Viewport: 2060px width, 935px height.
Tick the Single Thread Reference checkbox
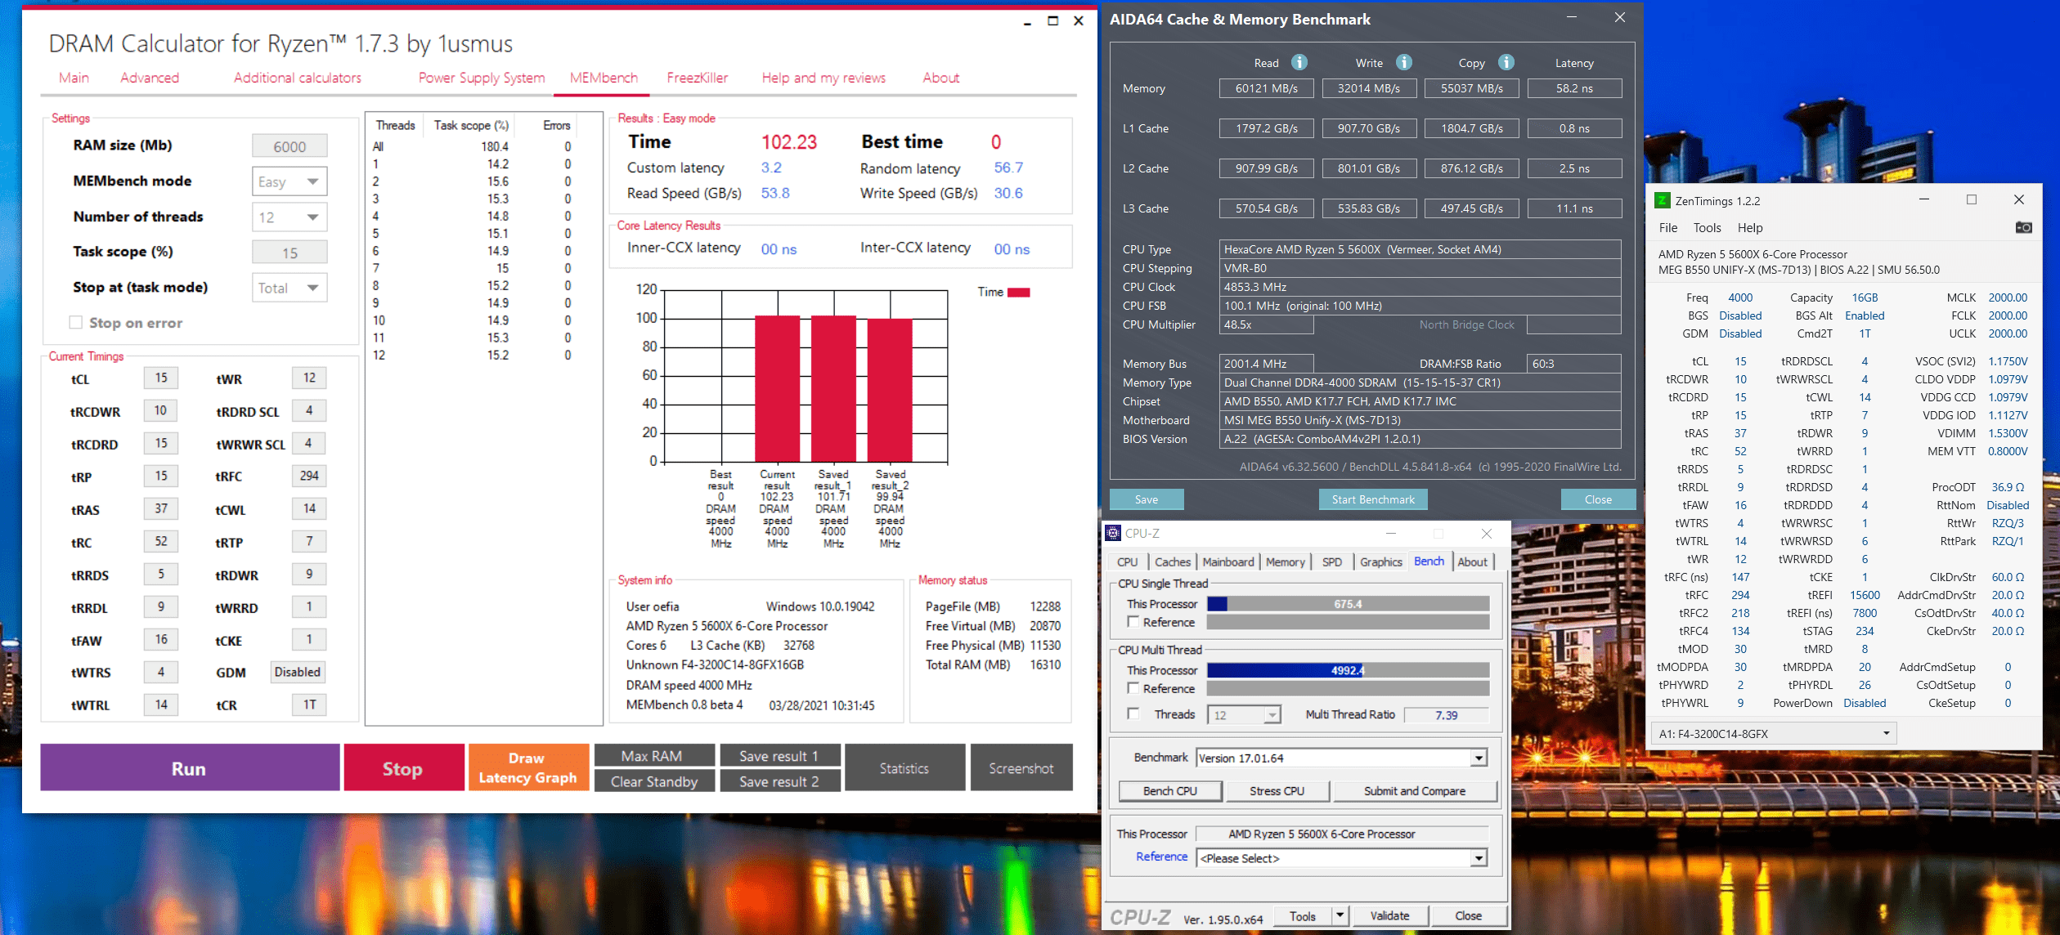coord(1133,622)
